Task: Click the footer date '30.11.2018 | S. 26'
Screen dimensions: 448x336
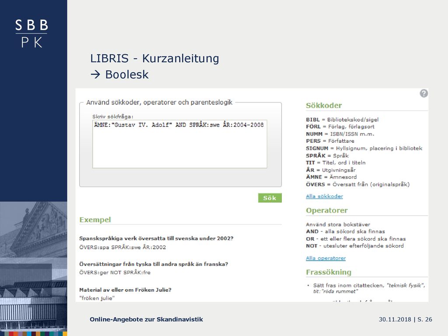Action: pyautogui.click(x=406, y=319)
